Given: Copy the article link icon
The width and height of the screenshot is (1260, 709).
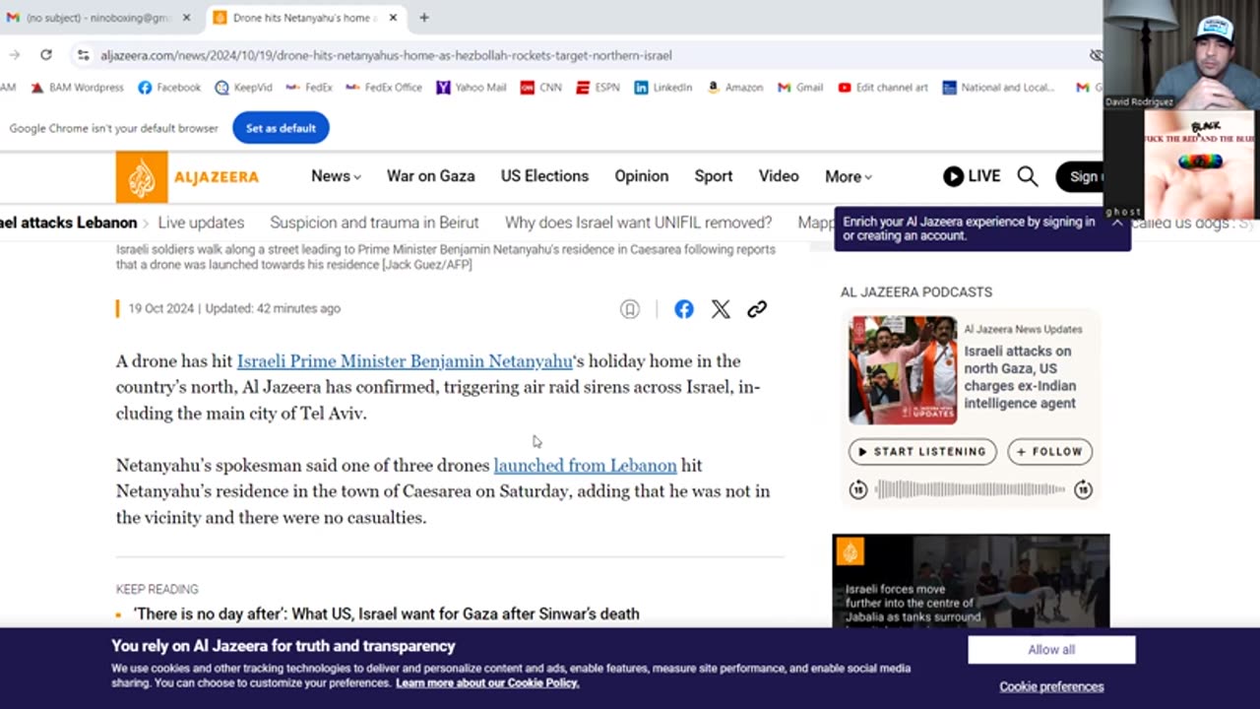Looking at the screenshot, I should [757, 309].
